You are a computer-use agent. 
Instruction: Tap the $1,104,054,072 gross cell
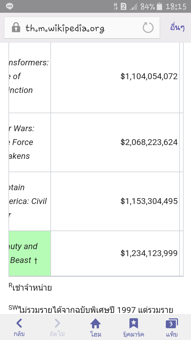point(149,76)
